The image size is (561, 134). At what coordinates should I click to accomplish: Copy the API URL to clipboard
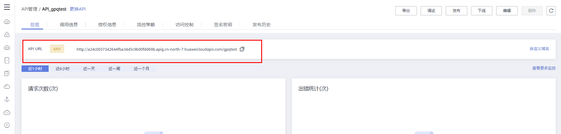coord(242,49)
